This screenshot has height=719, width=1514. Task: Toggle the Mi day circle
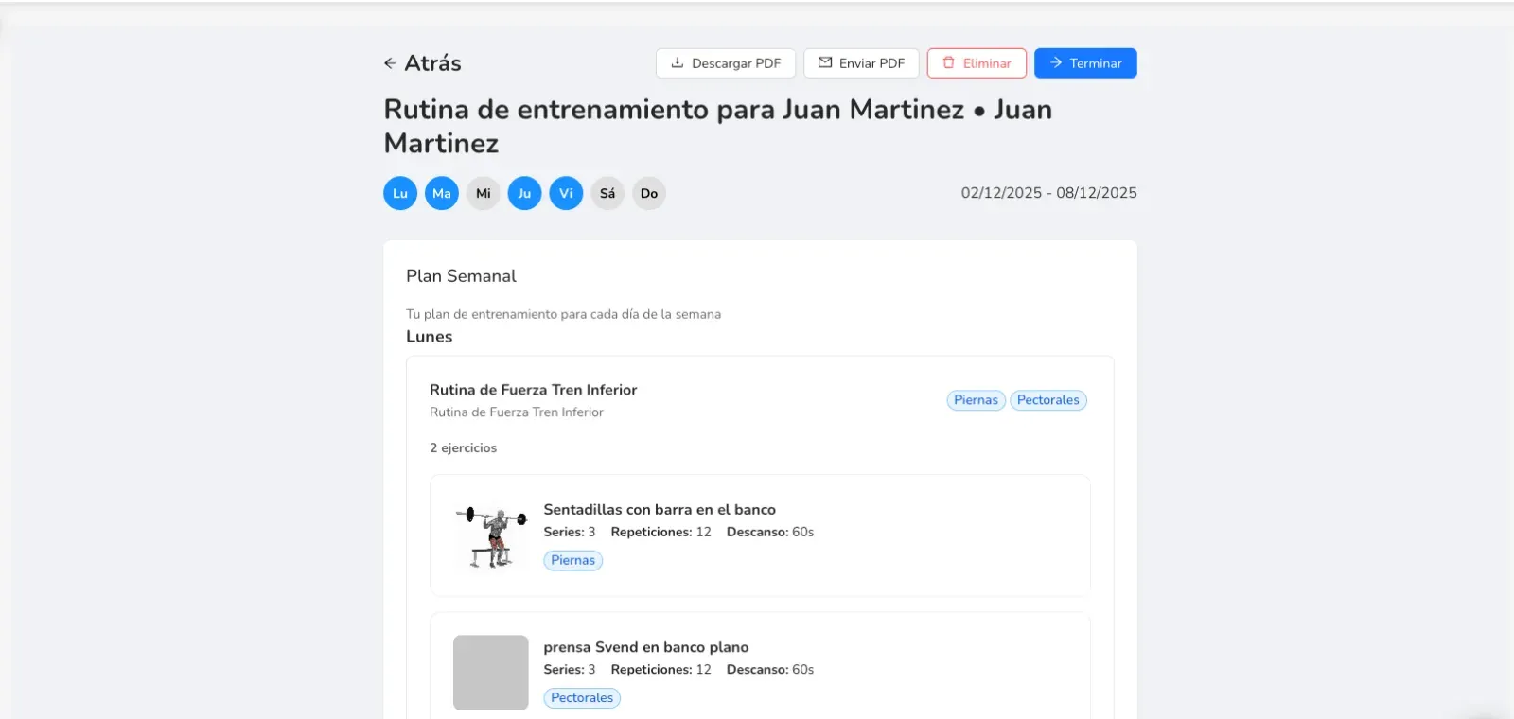tap(484, 193)
